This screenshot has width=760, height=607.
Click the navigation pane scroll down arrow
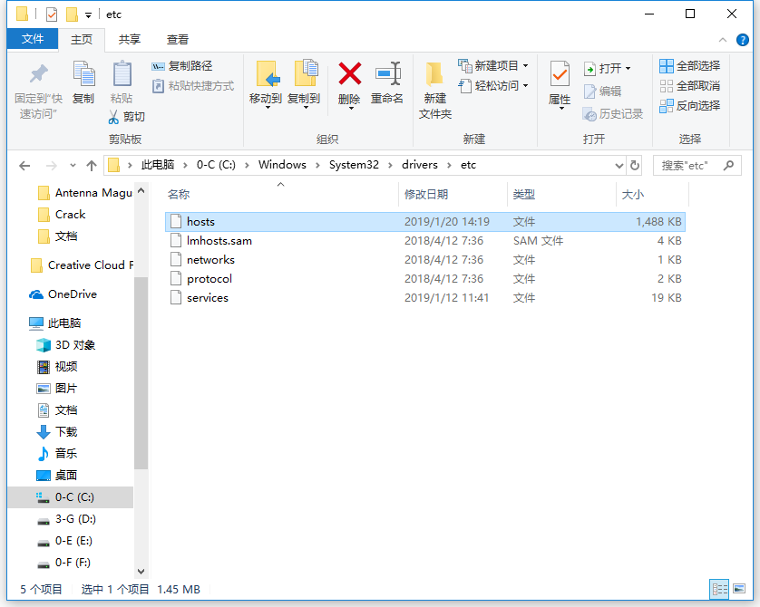141,571
